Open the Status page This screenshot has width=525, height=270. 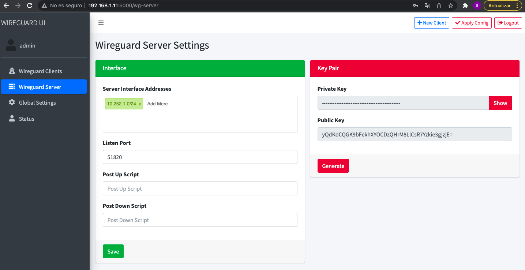(x=26, y=119)
